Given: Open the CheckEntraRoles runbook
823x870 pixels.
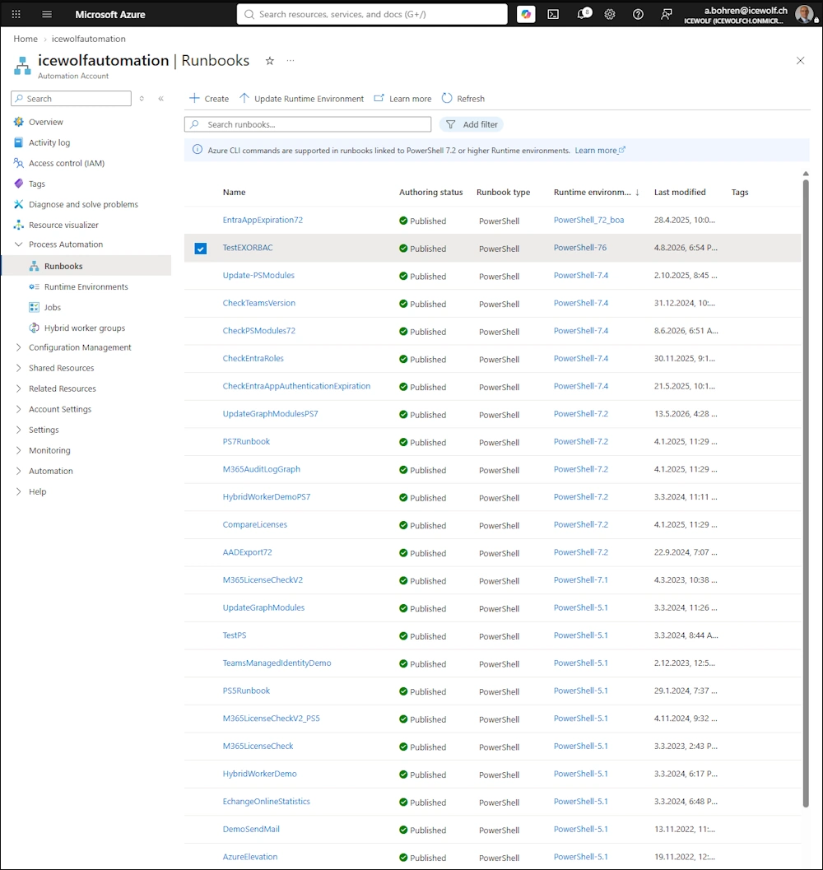Looking at the screenshot, I should tap(253, 358).
